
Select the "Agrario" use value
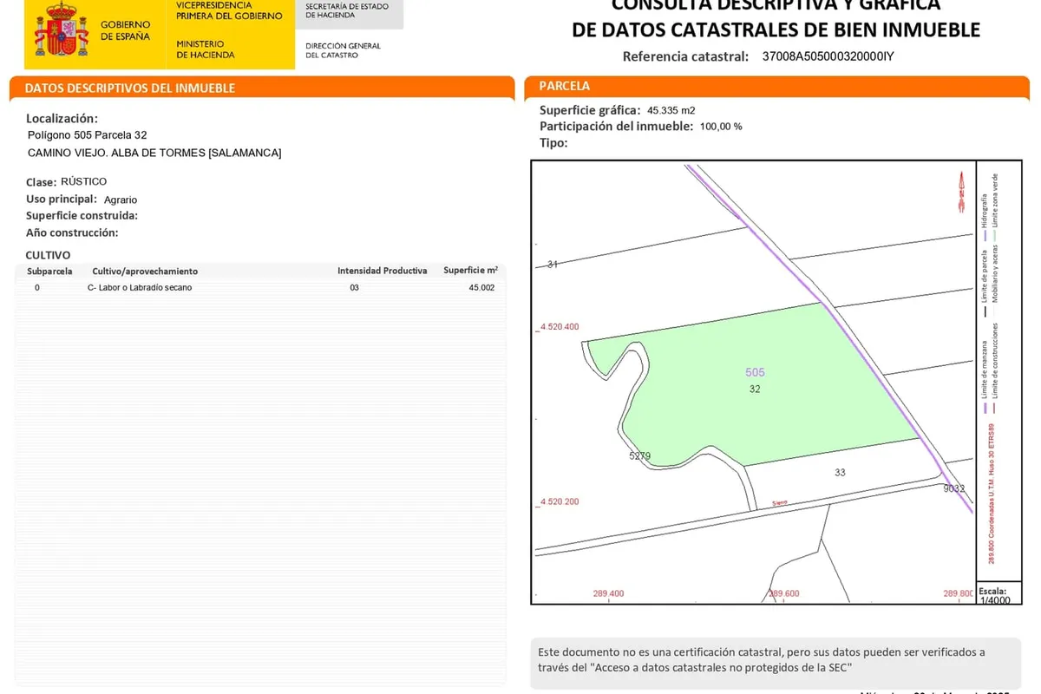pos(121,200)
